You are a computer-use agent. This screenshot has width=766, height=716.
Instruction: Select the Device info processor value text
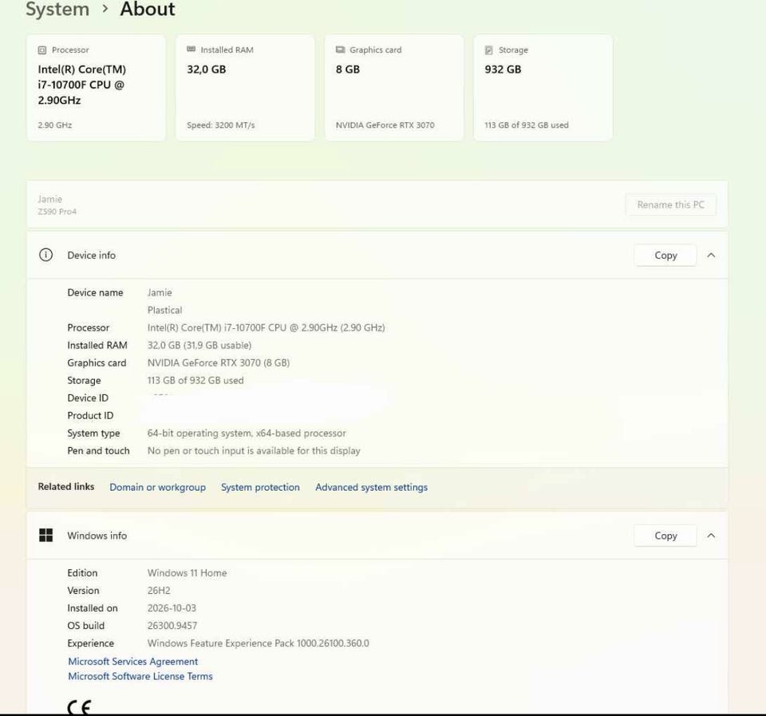(267, 327)
